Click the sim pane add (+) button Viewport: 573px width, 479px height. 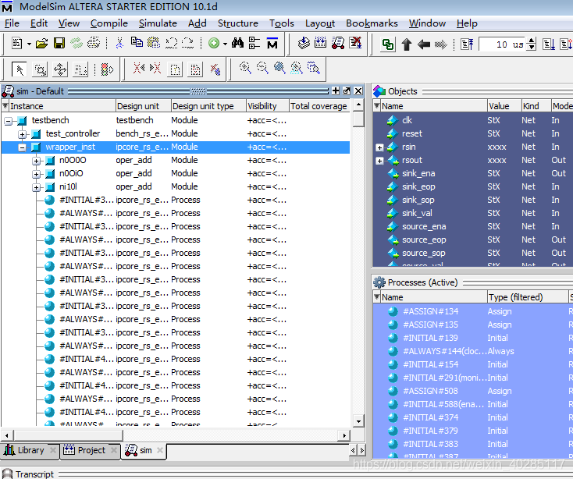tap(336, 91)
